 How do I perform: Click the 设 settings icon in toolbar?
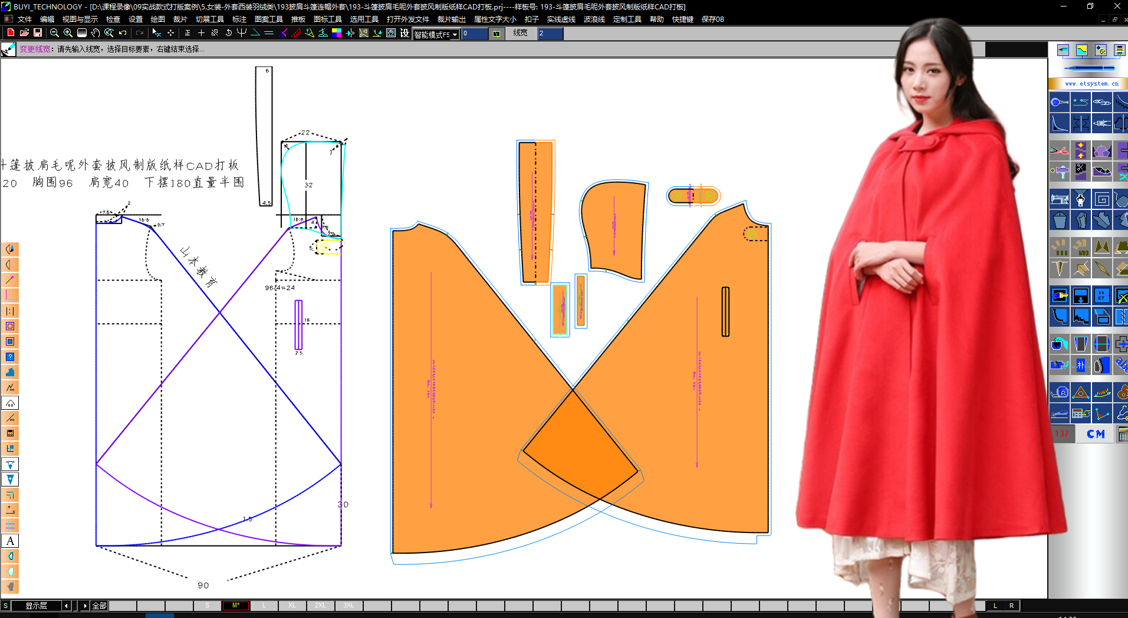pyautogui.click(x=404, y=33)
